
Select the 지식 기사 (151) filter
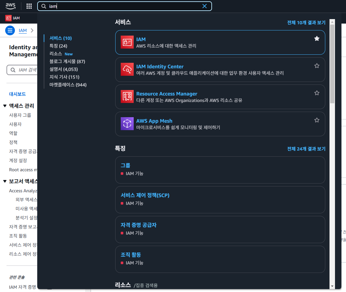coord(64,77)
